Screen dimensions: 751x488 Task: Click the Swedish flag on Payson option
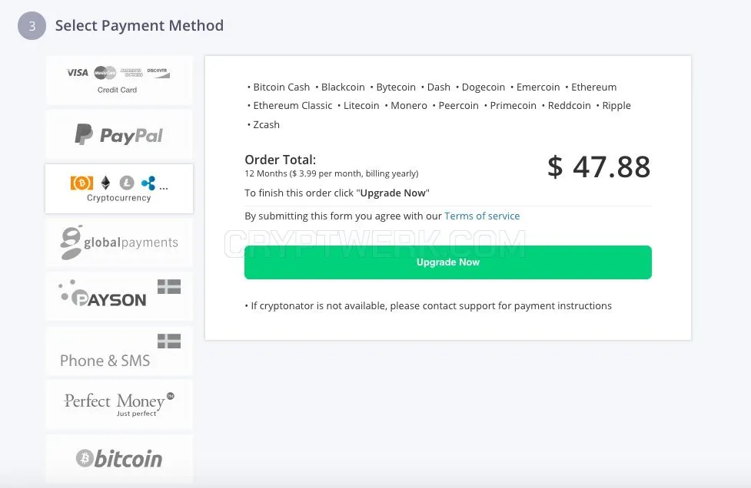pyautogui.click(x=169, y=286)
